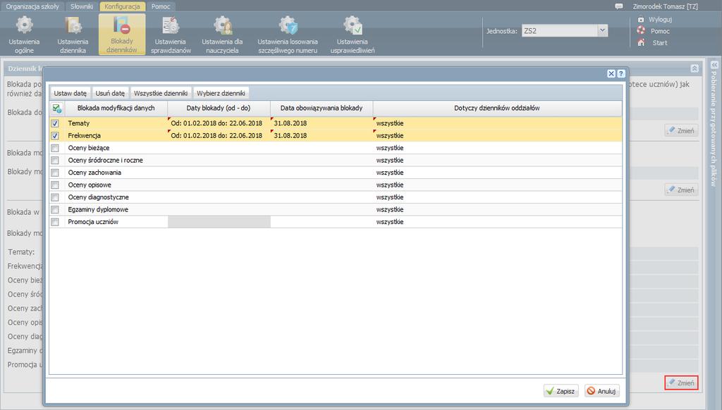Select the Konfiguracja tab

(122, 6)
